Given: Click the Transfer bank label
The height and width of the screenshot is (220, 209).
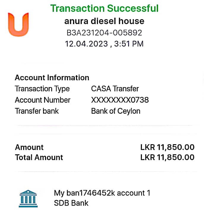Looking at the screenshot, I should pyautogui.click(x=37, y=111).
